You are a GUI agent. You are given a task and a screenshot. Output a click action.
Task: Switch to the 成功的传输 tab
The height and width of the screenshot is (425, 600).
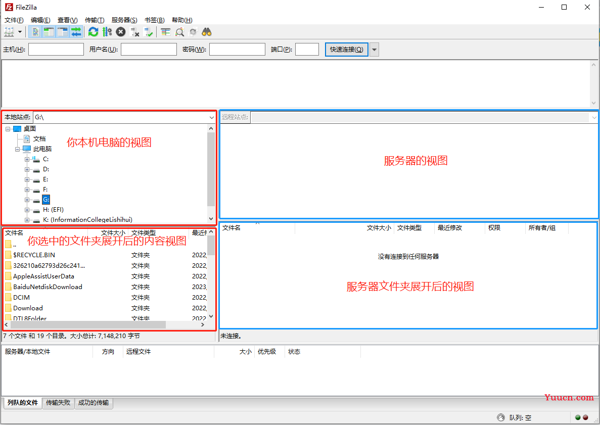click(94, 402)
